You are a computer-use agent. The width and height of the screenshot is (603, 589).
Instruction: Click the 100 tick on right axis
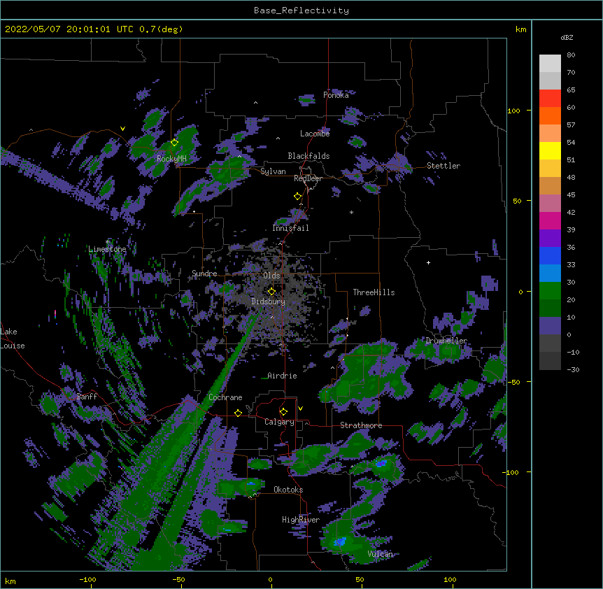pyautogui.click(x=513, y=111)
